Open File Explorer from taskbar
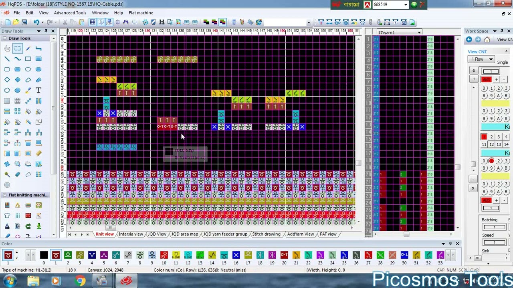Screen dimensions: 513x288 point(33,281)
